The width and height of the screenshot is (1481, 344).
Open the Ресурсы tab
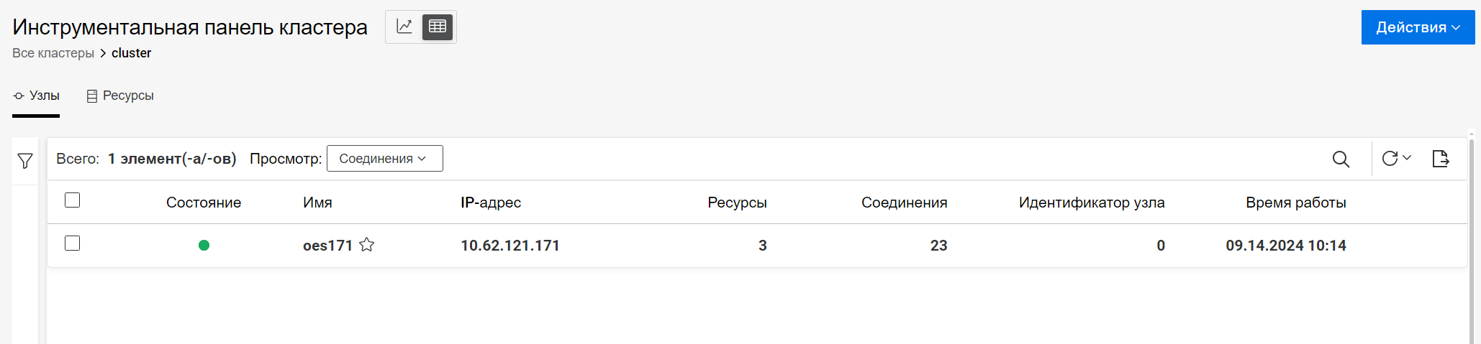[120, 96]
